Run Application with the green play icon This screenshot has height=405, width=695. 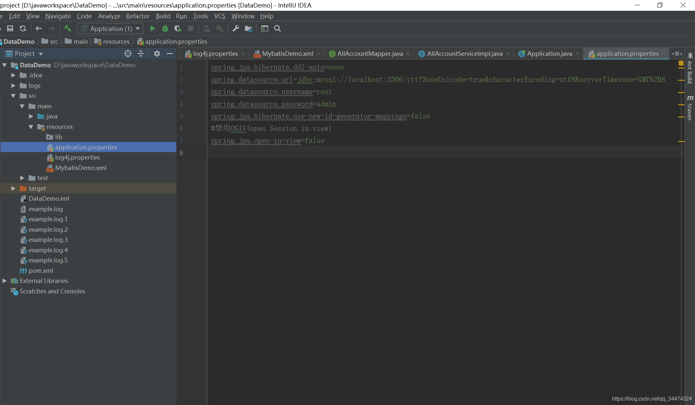pyautogui.click(x=152, y=29)
